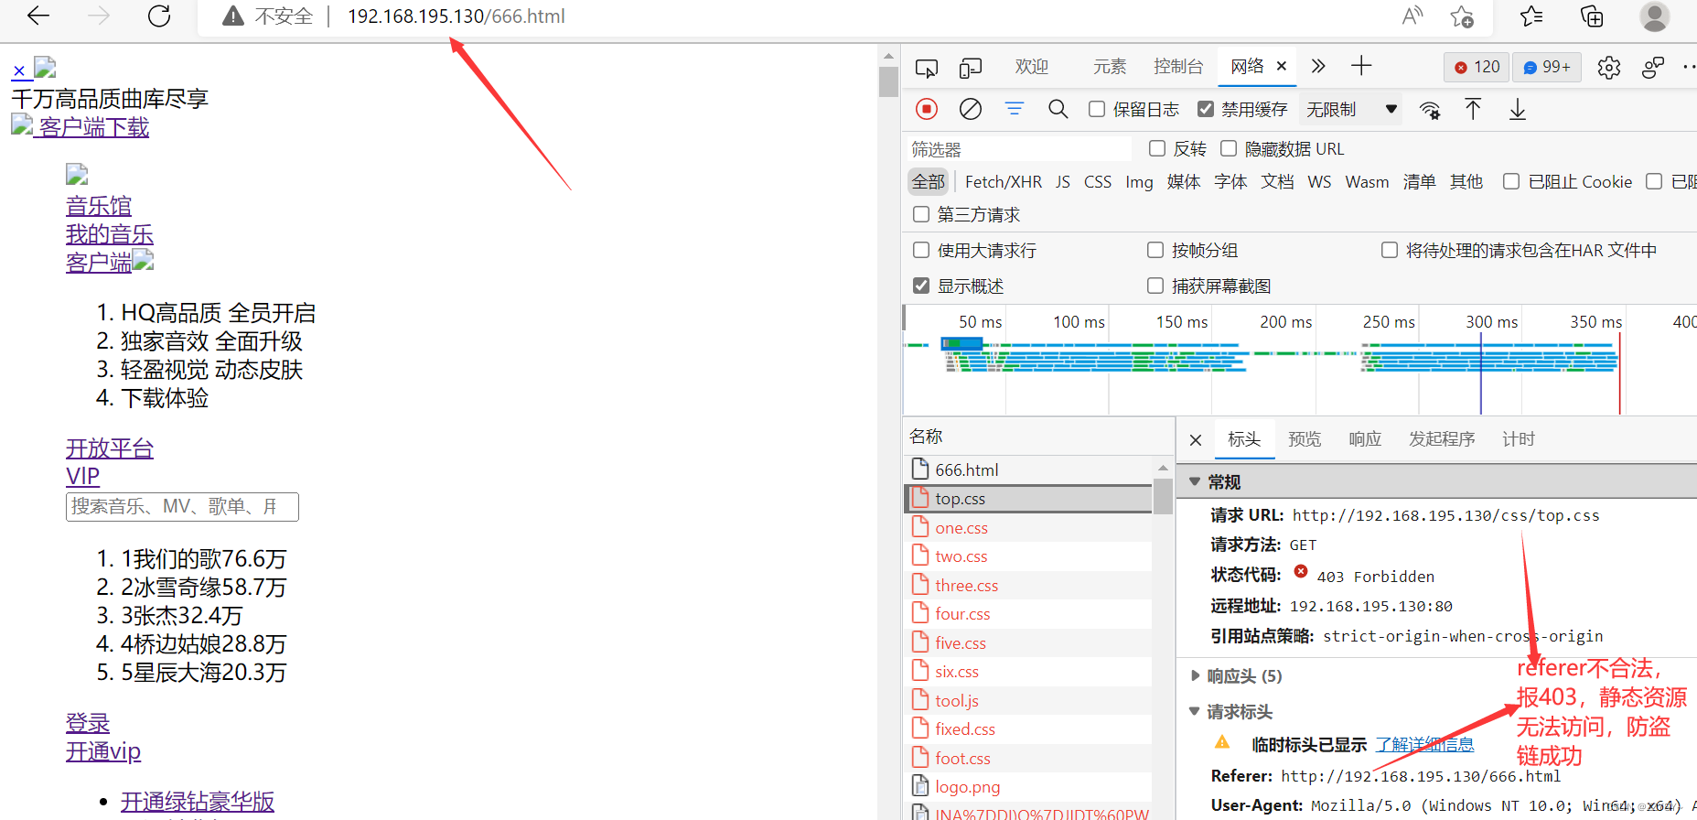
Task: Enable the 捕获屏幕截图 checkbox
Action: tap(1155, 286)
